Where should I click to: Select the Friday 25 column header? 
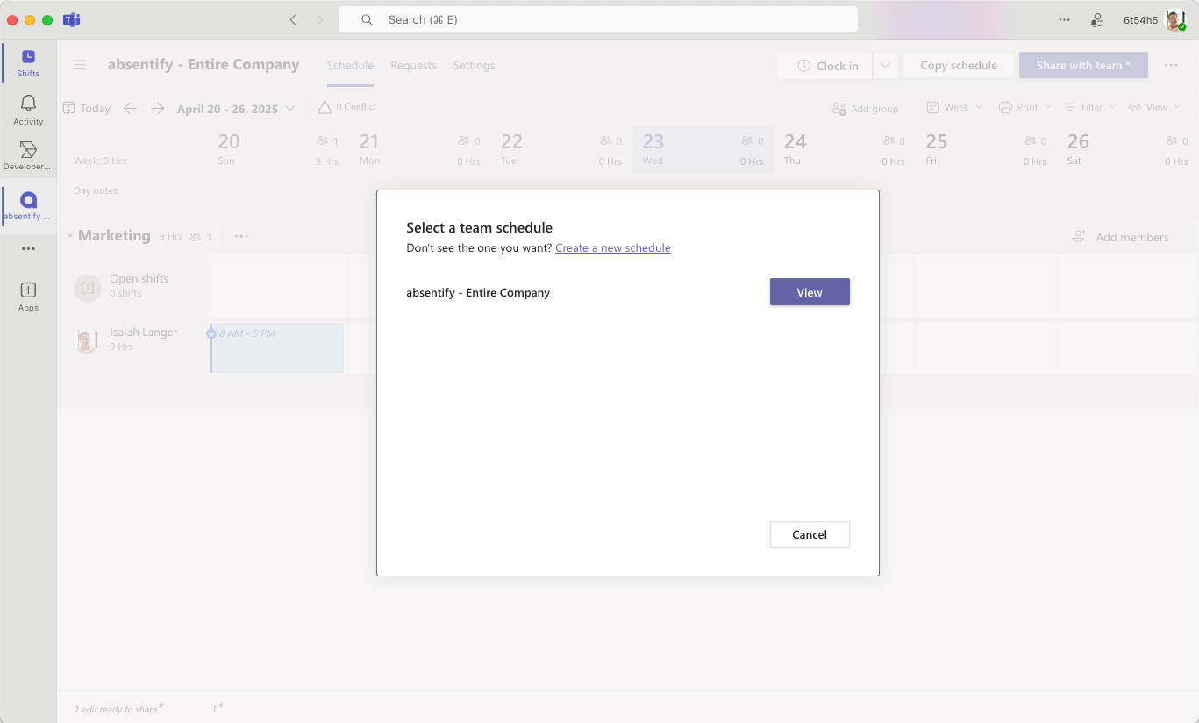click(x=986, y=149)
